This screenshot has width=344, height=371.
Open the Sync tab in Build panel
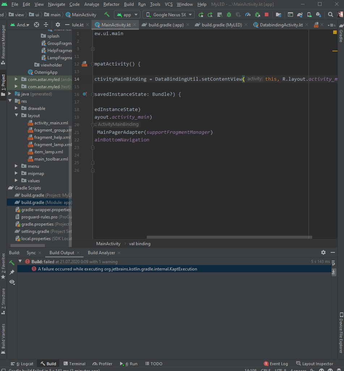point(31,253)
